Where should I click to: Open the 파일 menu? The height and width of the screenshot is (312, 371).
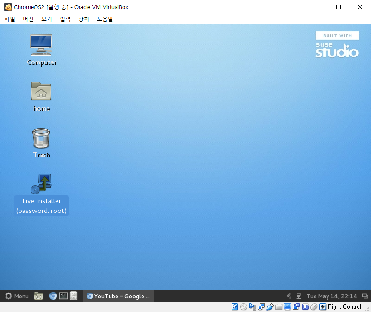(10, 19)
